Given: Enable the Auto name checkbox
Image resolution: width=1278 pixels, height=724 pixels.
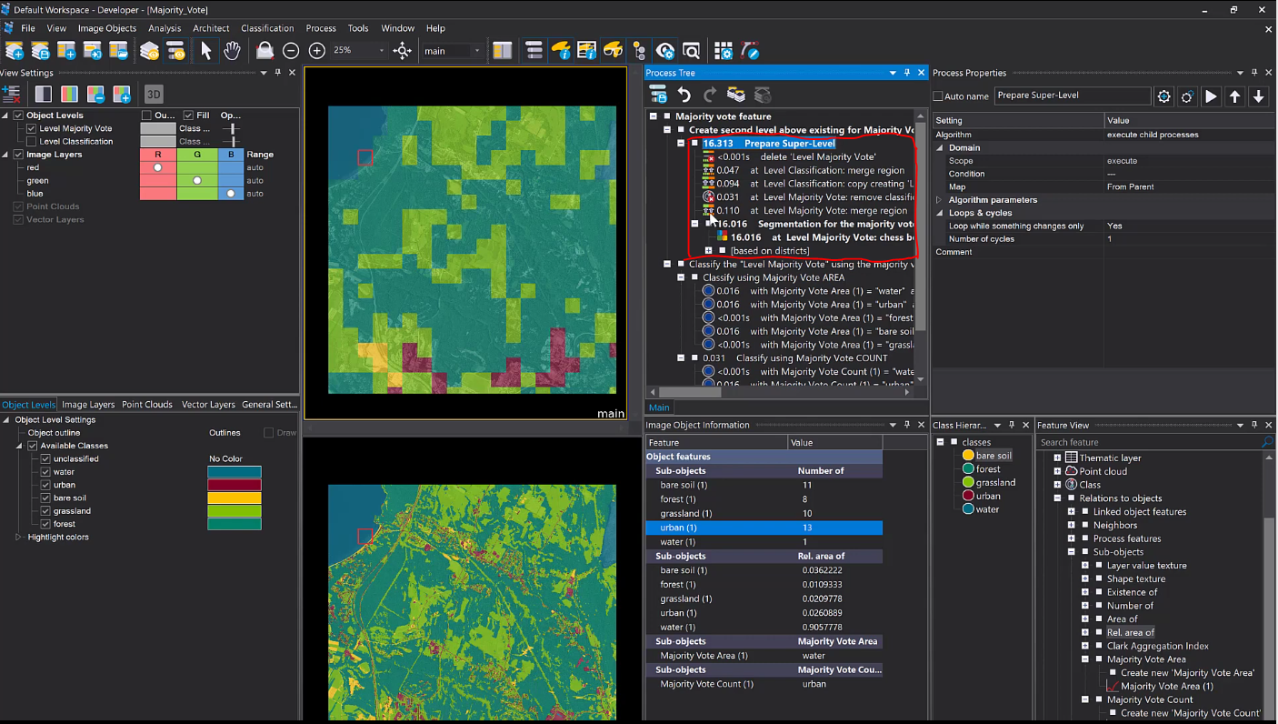Looking at the screenshot, I should tap(938, 96).
